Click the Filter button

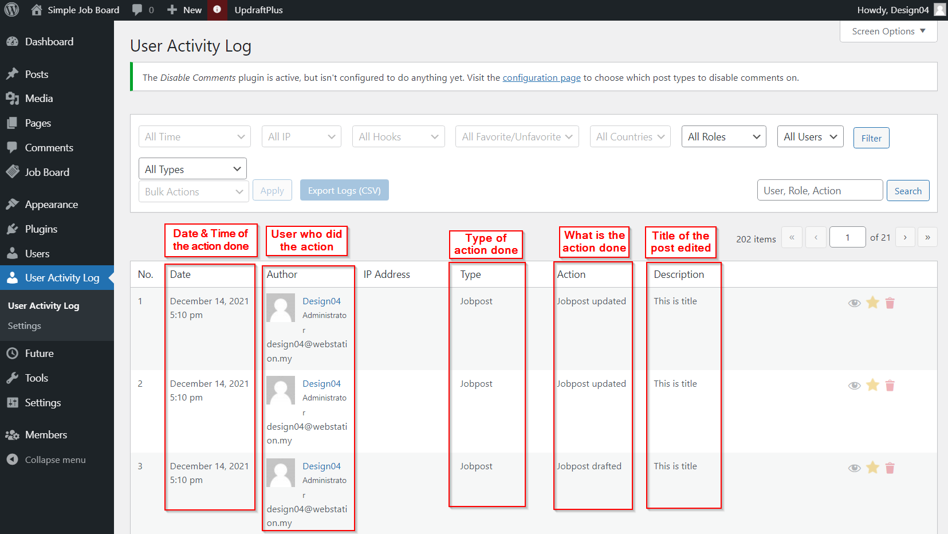(x=871, y=138)
